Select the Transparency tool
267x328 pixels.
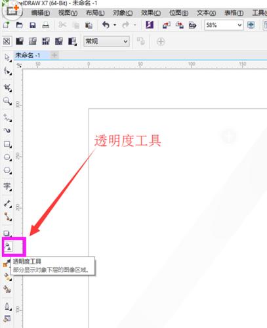[x=8, y=247]
